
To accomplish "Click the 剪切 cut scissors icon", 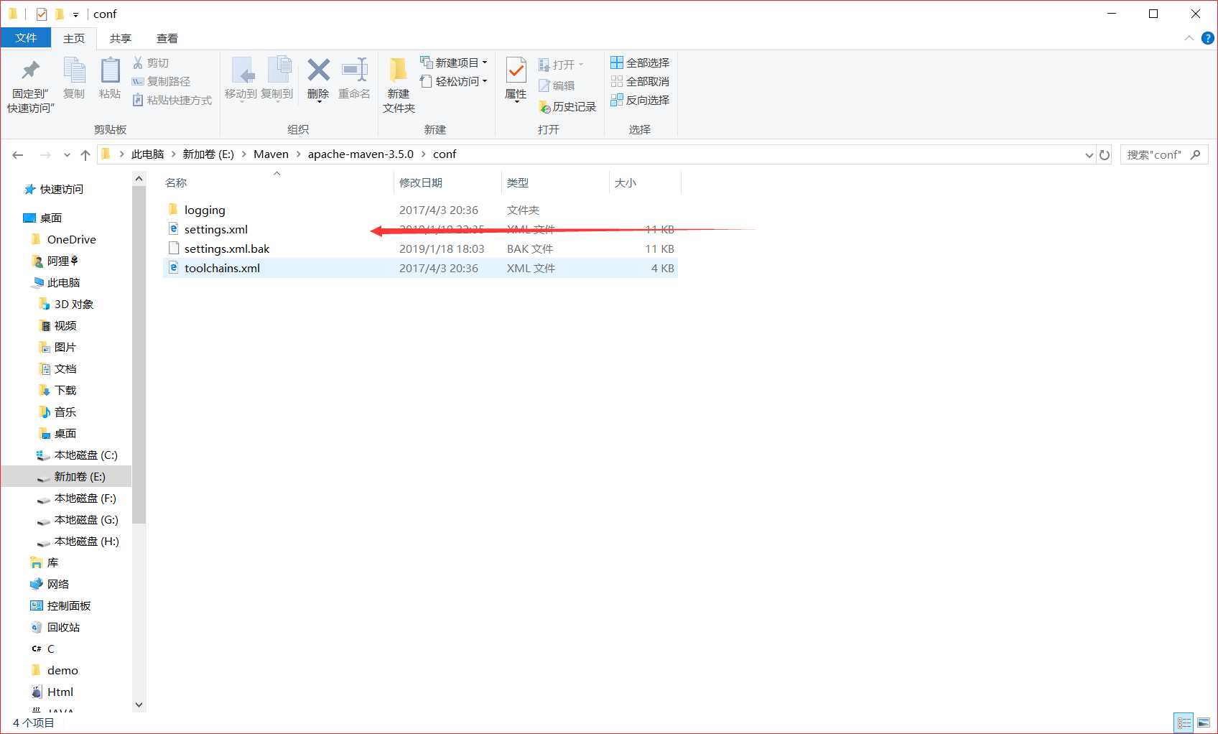I will point(138,63).
